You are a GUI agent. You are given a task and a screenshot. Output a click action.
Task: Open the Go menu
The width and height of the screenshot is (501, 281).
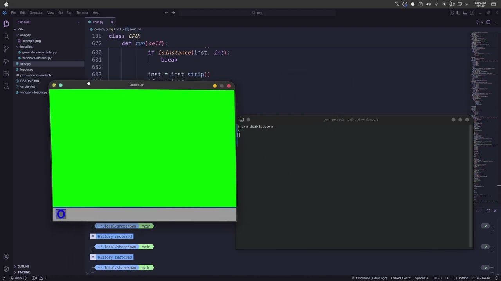(60, 12)
